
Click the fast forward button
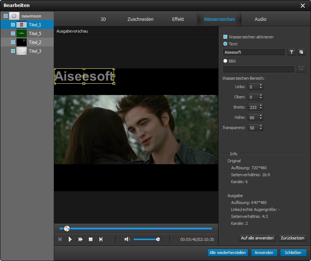pyautogui.click(x=80, y=239)
